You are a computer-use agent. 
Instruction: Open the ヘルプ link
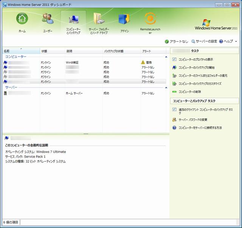click(228, 41)
